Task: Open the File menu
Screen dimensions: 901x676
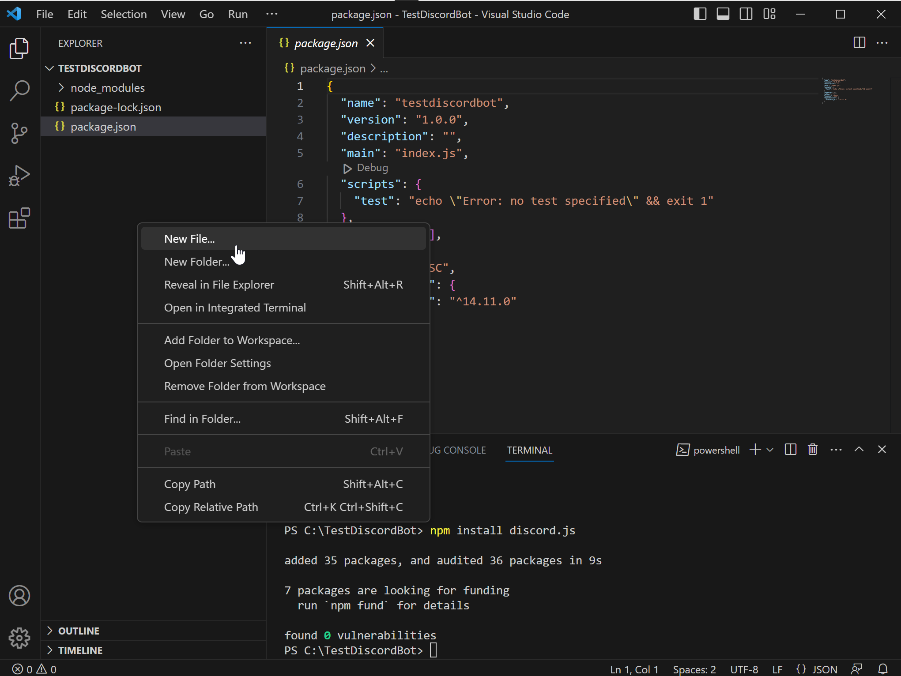Action: coord(45,14)
